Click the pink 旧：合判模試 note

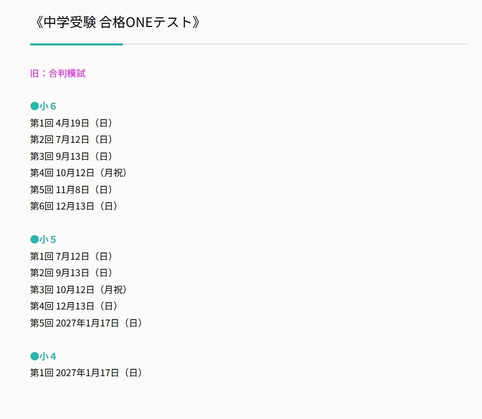[x=58, y=74]
